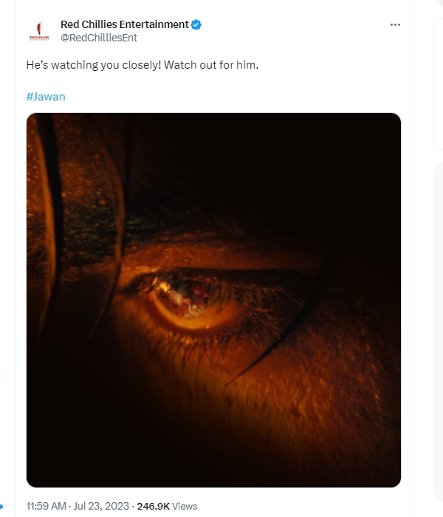Click the text "He's watching you closely!"

click(93, 65)
